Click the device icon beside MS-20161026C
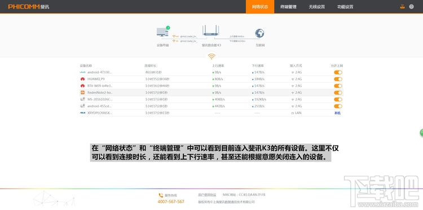 coord(82,99)
